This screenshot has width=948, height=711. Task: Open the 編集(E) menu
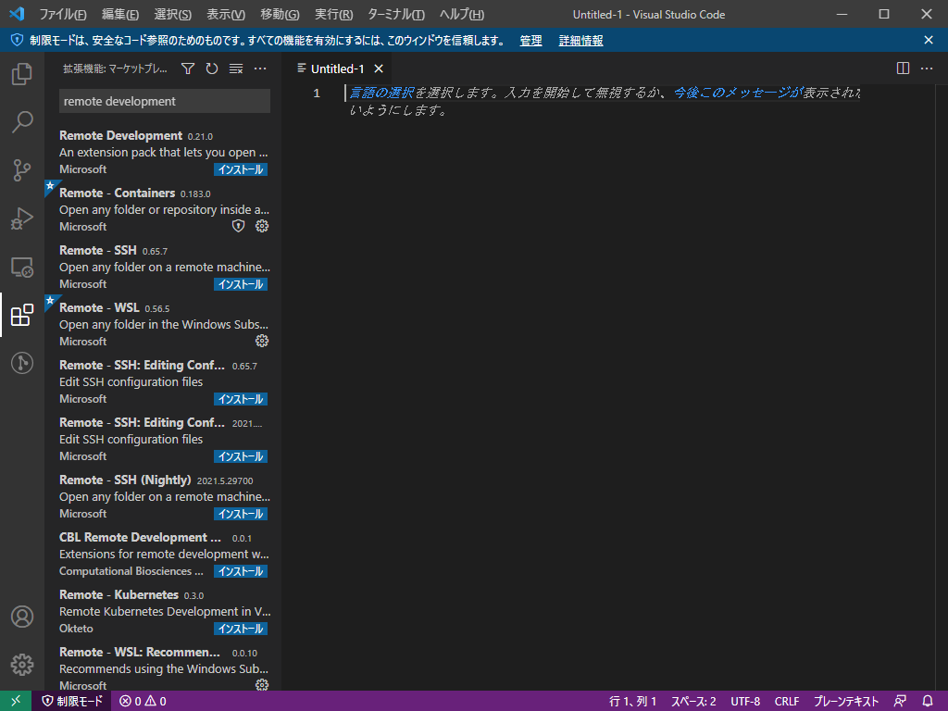tap(120, 14)
